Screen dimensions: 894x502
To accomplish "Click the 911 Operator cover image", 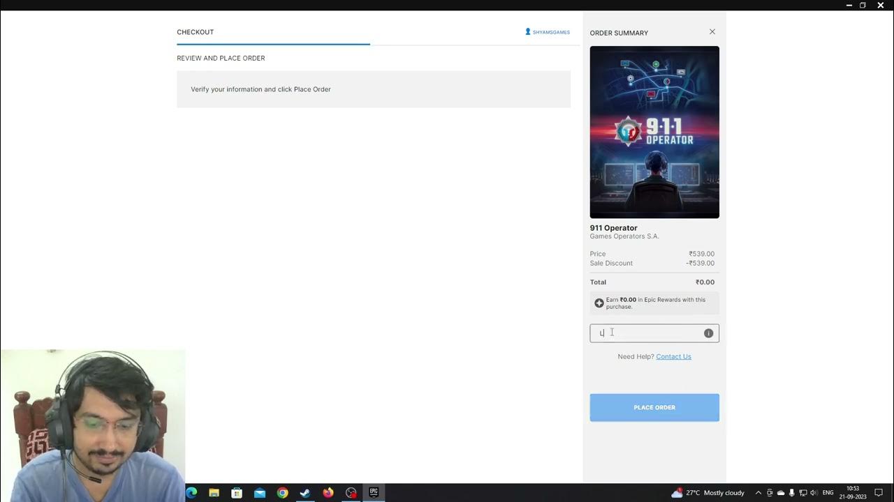I will click(x=654, y=132).
